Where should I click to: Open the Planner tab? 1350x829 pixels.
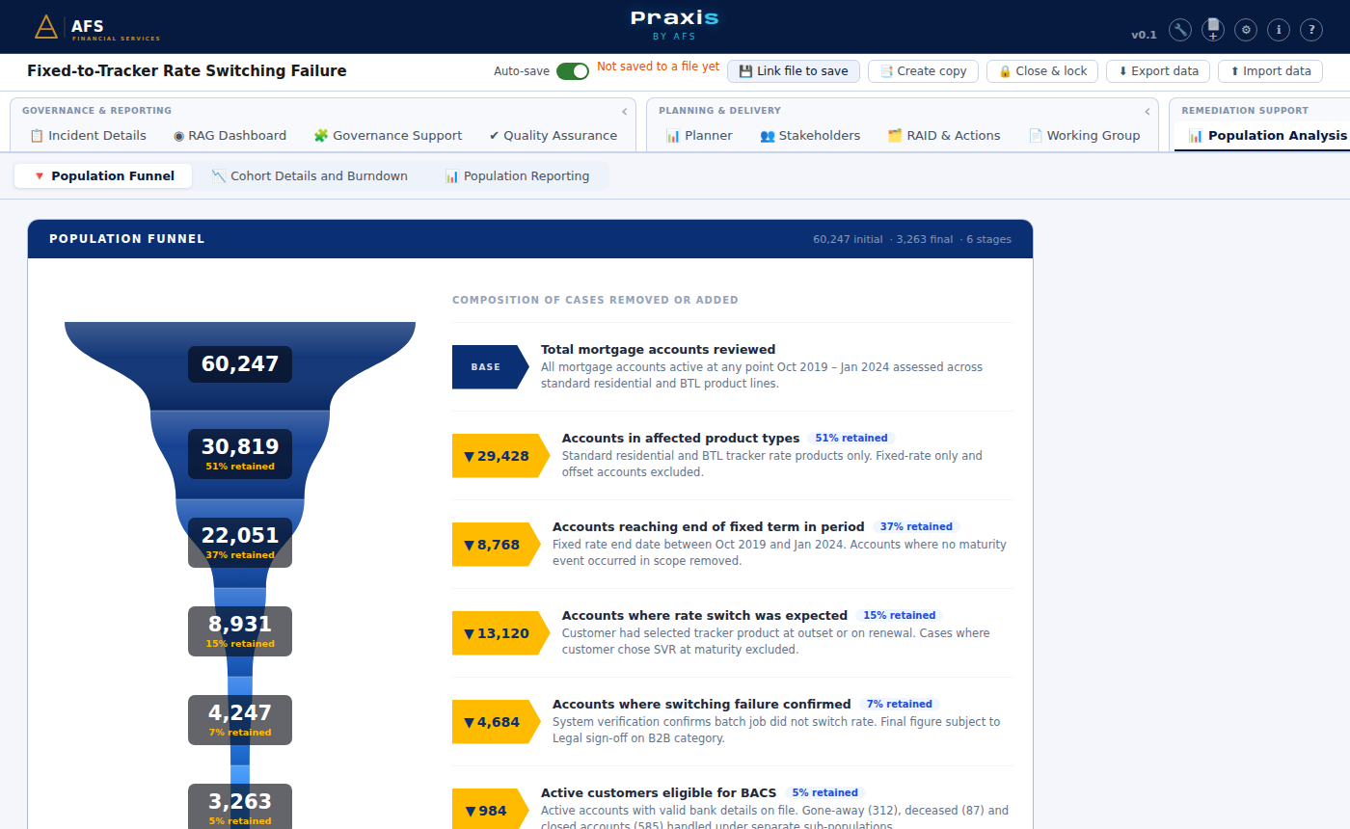coord(699,136)
